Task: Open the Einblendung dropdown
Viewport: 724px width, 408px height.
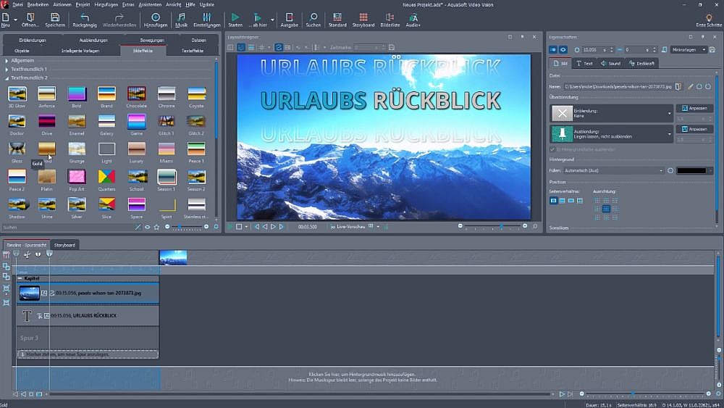Action: click(x=670, y=114)
